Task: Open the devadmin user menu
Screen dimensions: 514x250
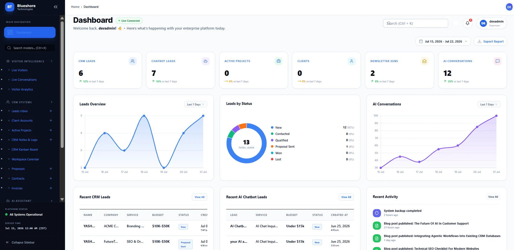Action: point(492,23)
